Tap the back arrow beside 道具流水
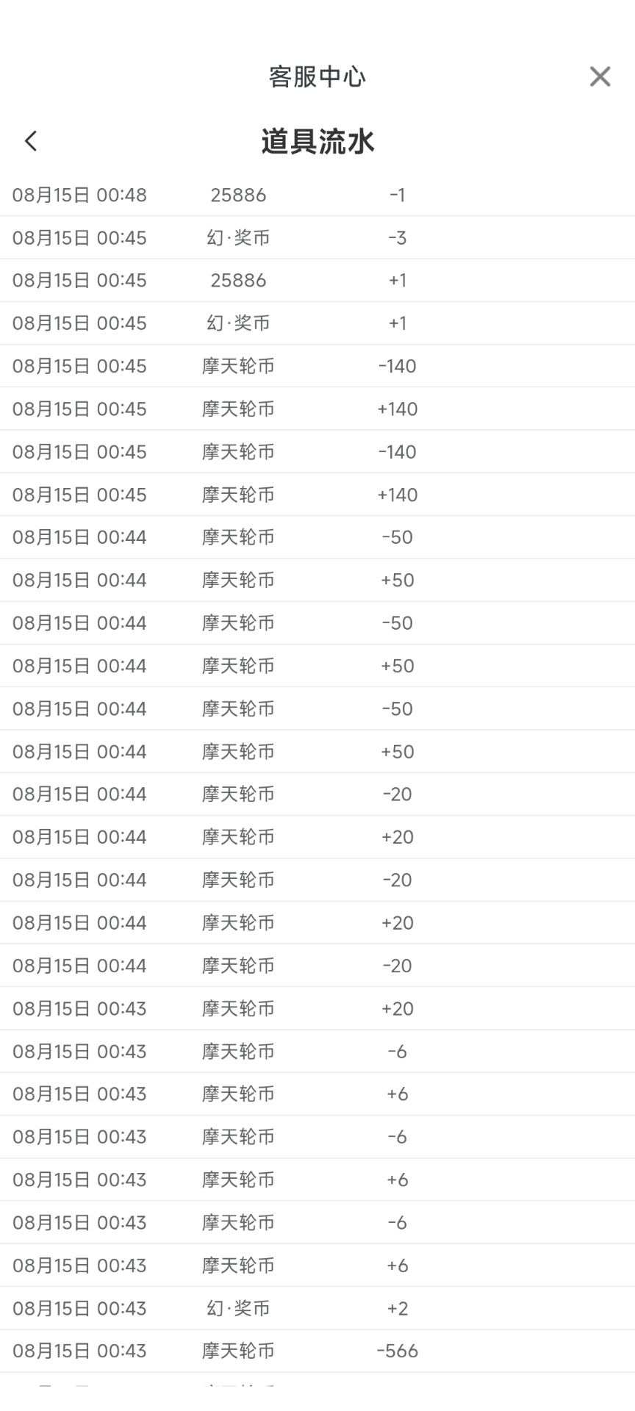Viewport: 635px width, 1411px height. coord(31,141)
